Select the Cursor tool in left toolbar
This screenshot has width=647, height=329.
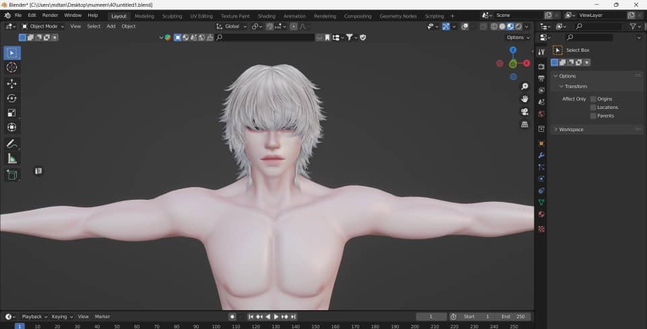(12, 67)
